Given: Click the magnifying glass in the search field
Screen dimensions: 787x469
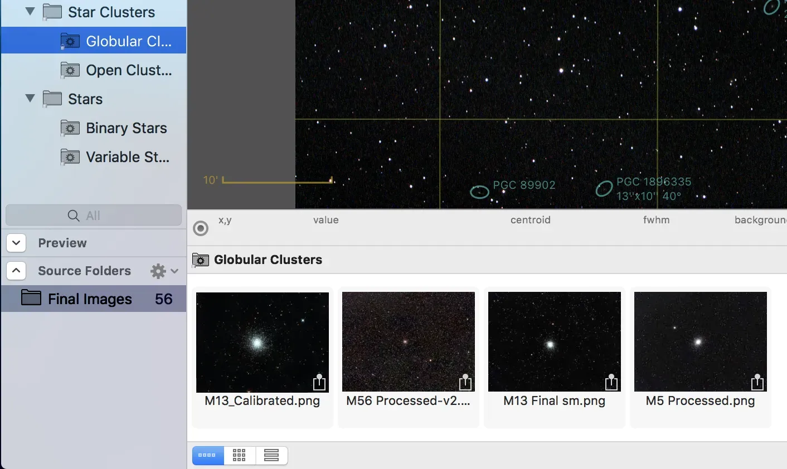Looking at the screenshot, I should point(74,216).
